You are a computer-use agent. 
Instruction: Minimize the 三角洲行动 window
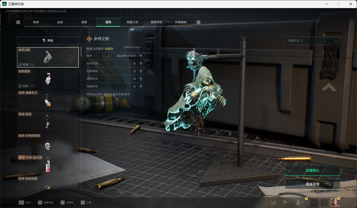coord(327,4)
